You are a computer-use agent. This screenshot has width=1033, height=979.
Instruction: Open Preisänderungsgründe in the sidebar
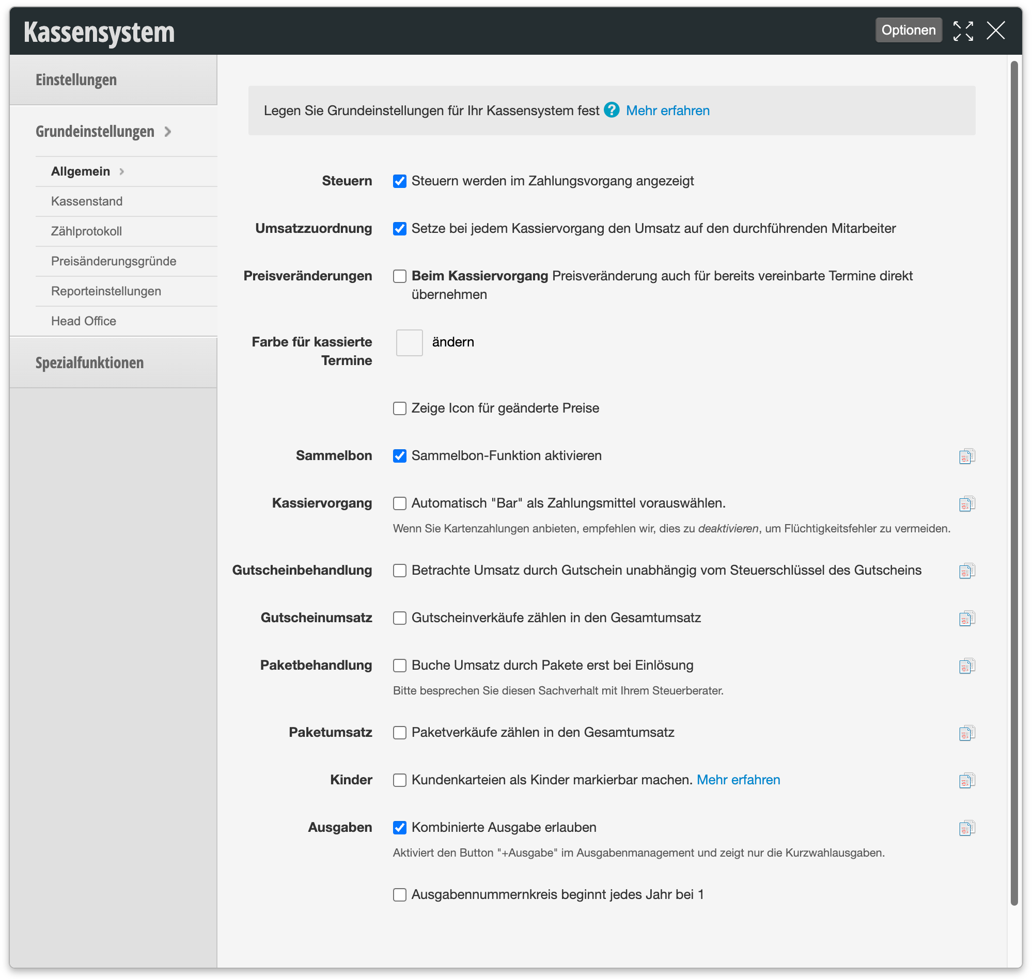tap(127, 261)
